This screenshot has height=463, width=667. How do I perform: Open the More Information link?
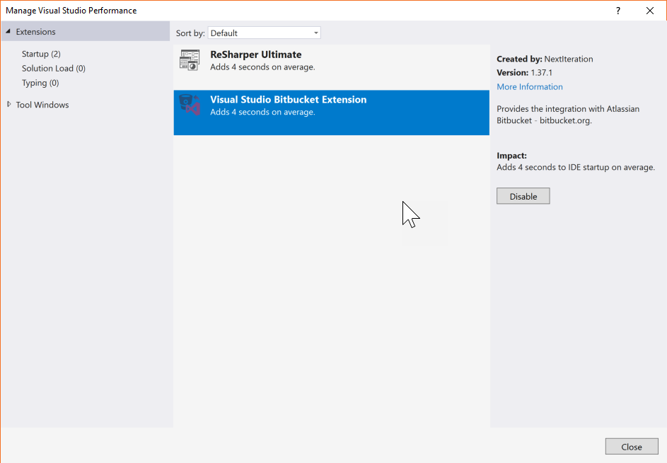point(530,87)
